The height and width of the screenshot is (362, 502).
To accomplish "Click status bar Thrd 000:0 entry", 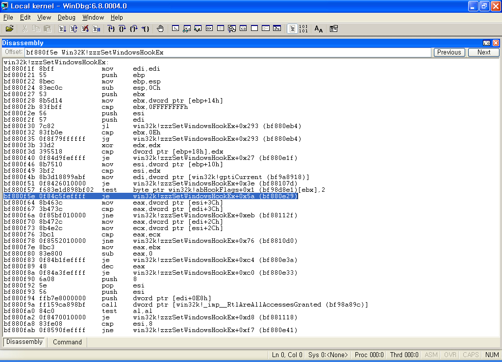I will coord(404,355).
